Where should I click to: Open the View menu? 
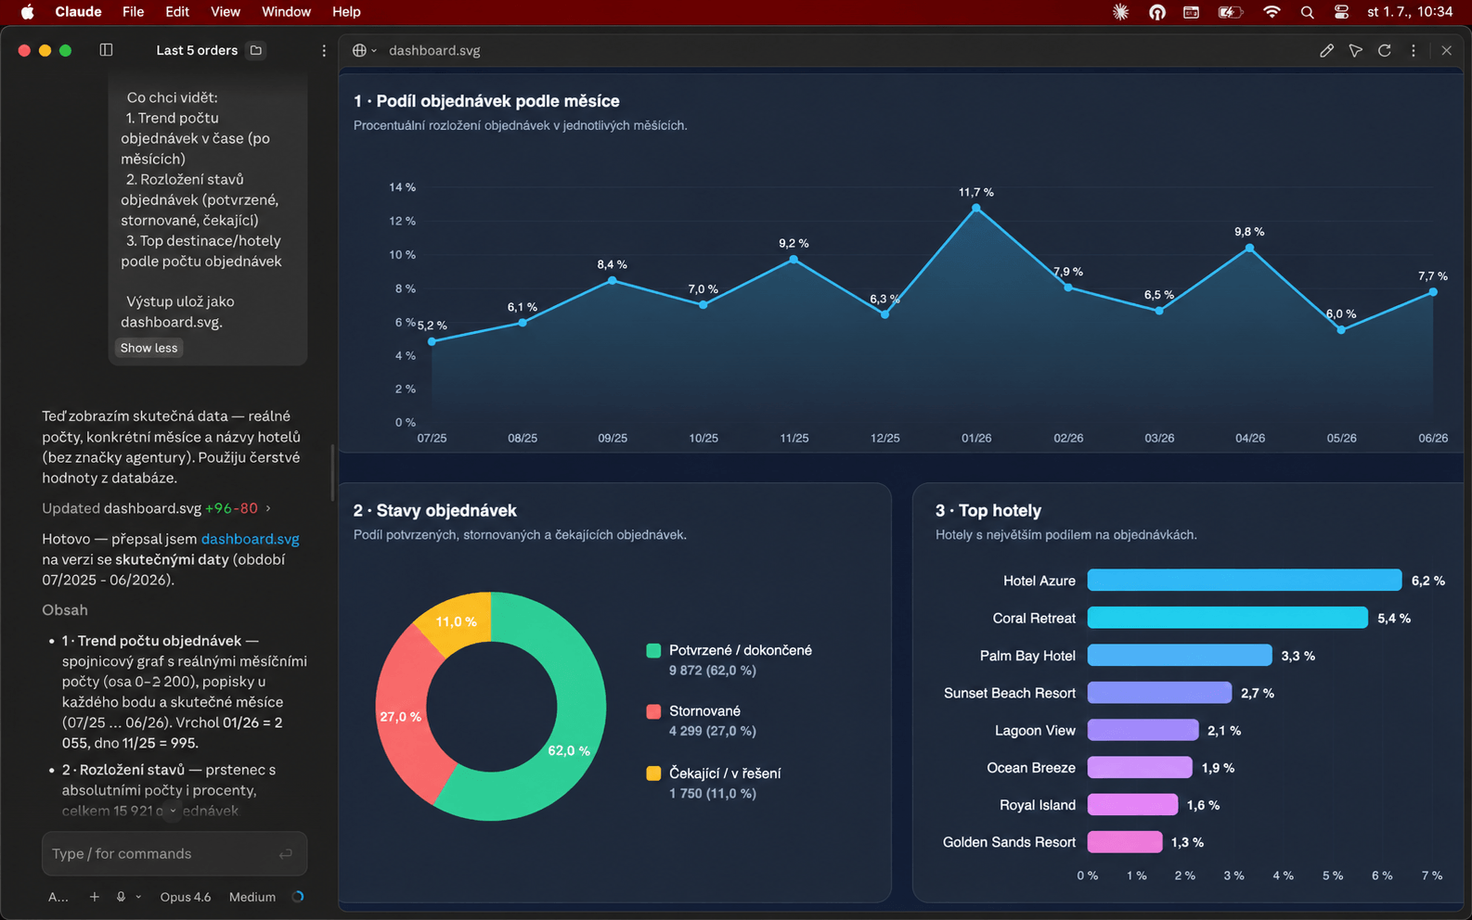click(x=226, y=12)
